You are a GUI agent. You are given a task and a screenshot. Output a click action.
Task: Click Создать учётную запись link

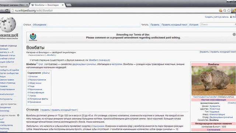point(216,17)
